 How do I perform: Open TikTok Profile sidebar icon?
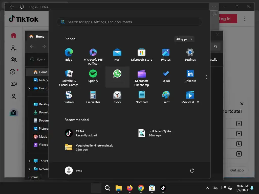(x=14, y=96)
